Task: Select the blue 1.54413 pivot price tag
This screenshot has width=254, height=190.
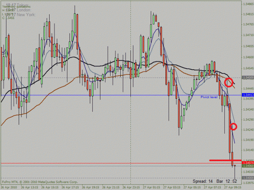Action: (248, 95)
